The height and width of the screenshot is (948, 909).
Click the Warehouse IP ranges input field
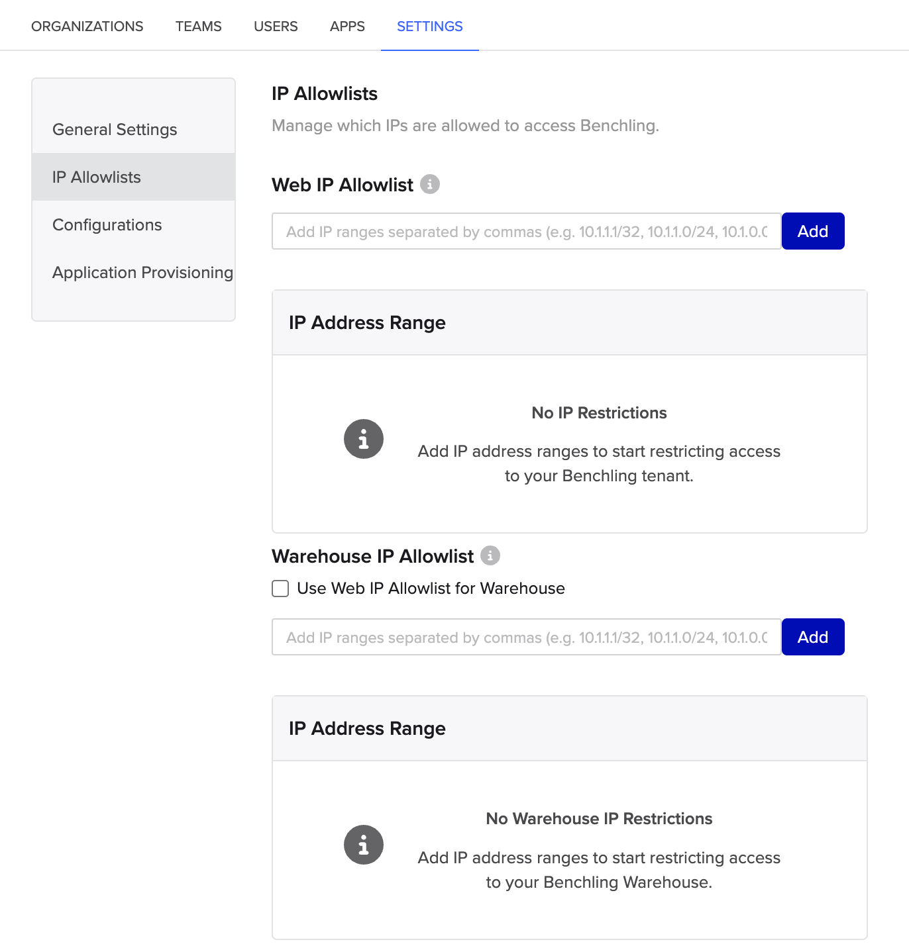pos(523,637)
